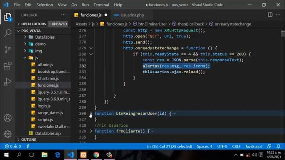Open notifications bell in status bar
The height and width of the screenshot is (160, 285).
tap(278, 146)
